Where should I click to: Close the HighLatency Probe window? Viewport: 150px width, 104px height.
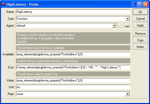(x=146, y=4)
